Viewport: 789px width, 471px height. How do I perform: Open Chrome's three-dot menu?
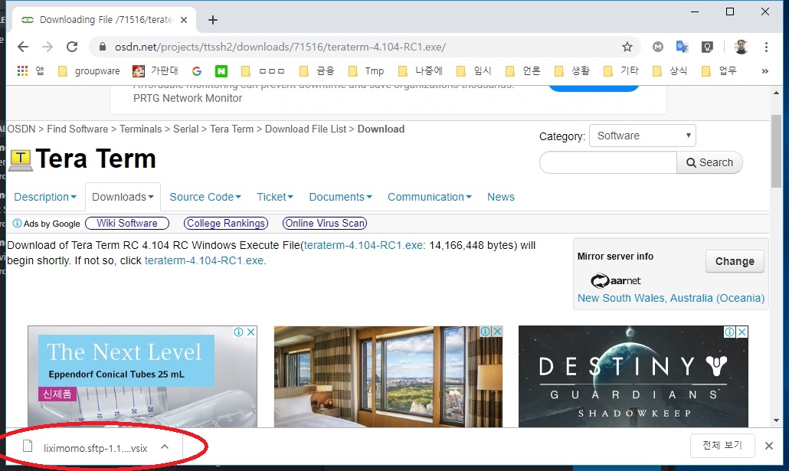click(x=766, y=47)
